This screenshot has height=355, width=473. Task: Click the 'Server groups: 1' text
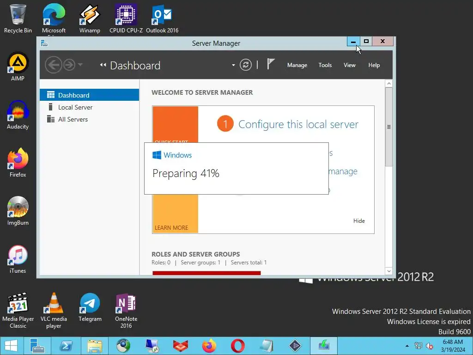point(200,263)
